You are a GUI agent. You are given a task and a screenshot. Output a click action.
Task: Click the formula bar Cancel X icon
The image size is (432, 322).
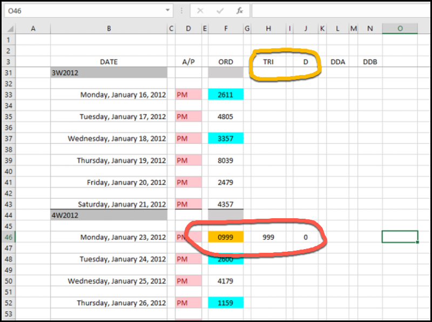200,10
